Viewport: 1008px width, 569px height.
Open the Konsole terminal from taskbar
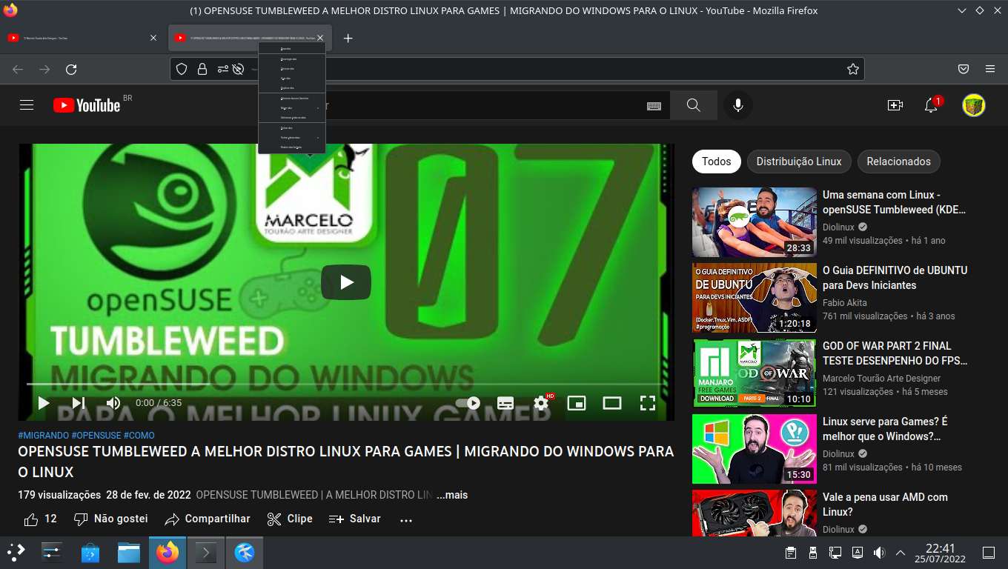coord(206,553)
